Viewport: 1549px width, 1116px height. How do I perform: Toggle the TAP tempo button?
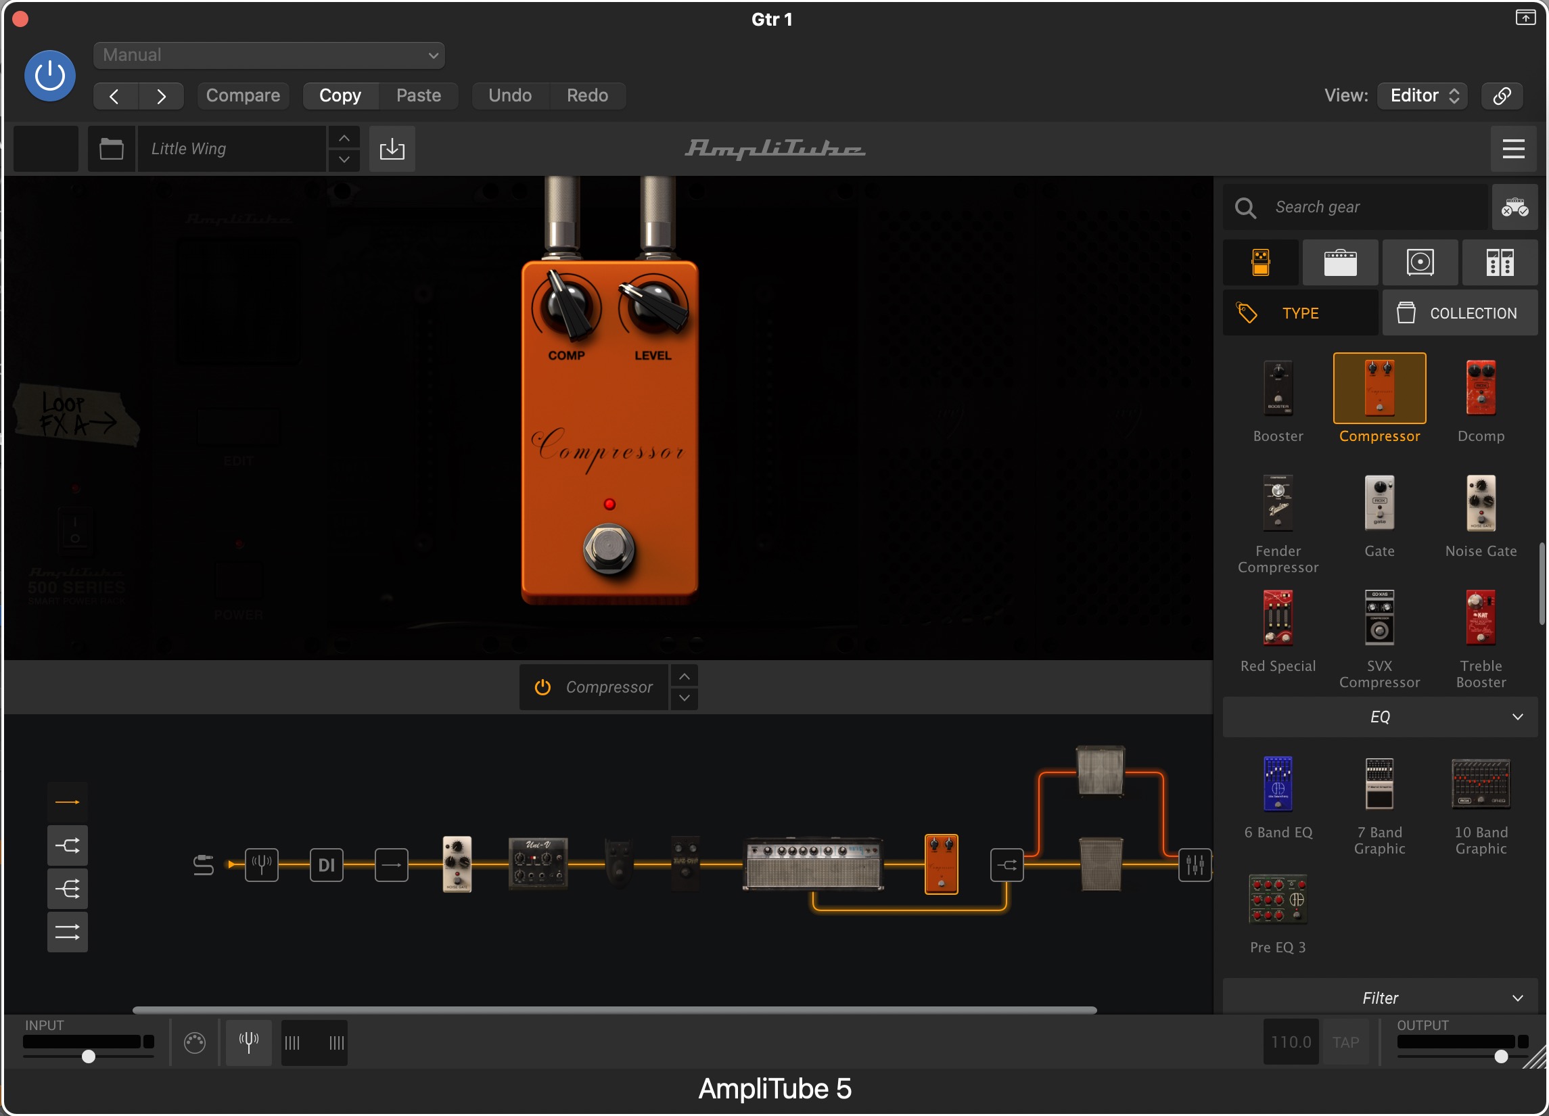pos(1345,1042)
